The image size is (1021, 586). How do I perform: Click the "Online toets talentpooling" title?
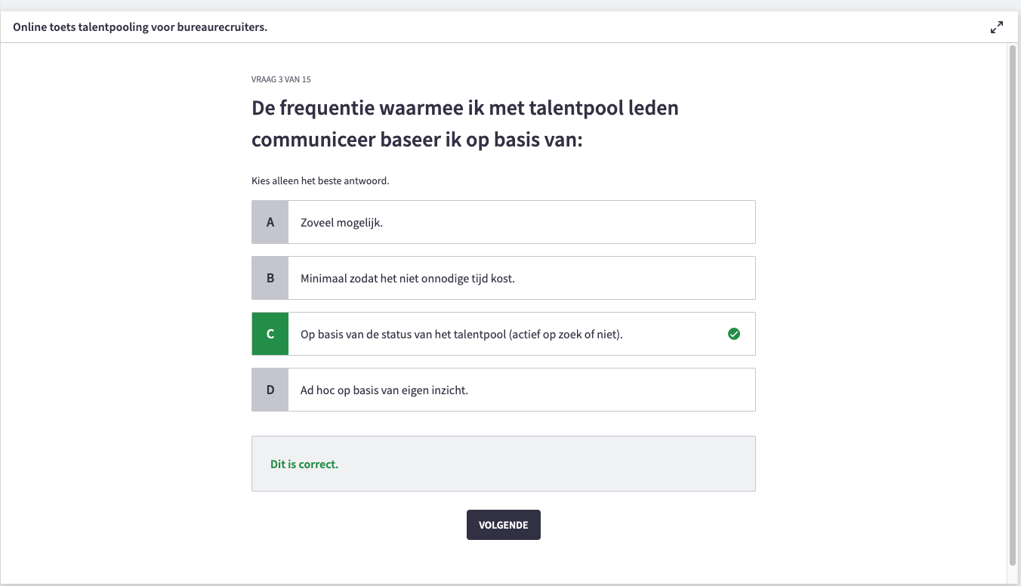coord(140,27)
